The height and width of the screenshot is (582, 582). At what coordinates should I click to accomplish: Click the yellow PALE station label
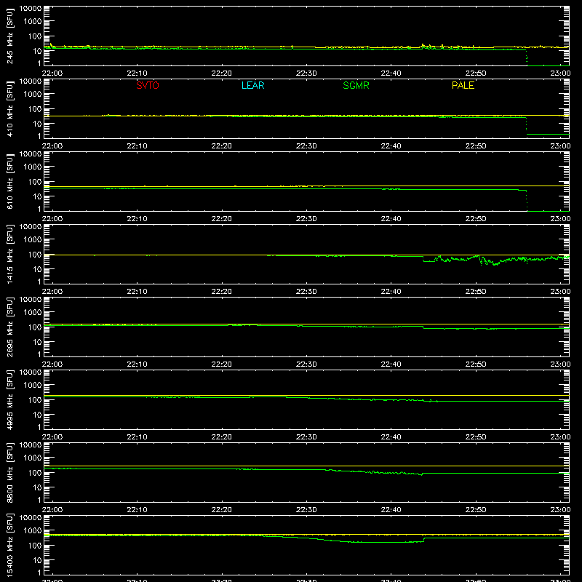click(463, 85)
